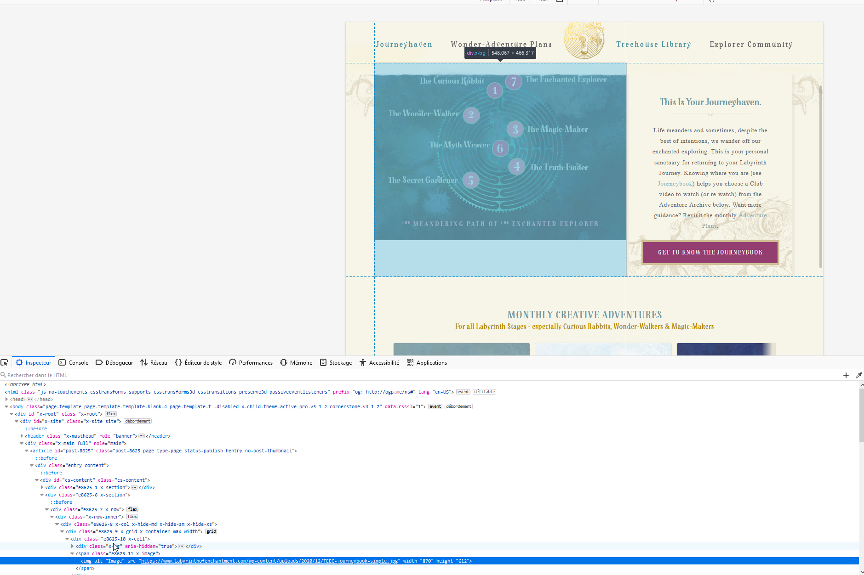Image resolution: width=864 pixels, height=575 pixels.
Task: Open the Éditeur de style panel
Action: pyautogui.click(x=198, y=362)
